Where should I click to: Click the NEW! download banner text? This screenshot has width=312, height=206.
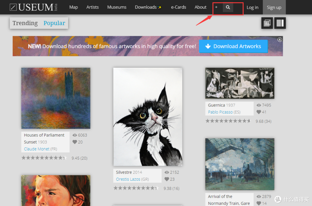112,46
